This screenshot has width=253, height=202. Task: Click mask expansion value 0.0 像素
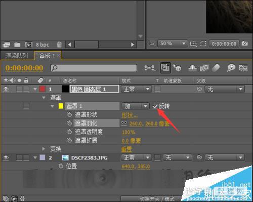point(131,141)
